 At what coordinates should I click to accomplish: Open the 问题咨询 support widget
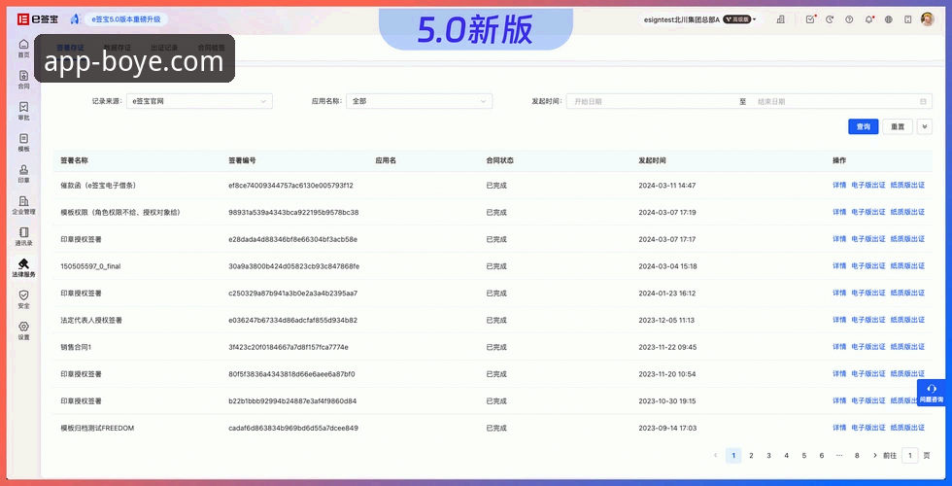click(x=932, y=393)
